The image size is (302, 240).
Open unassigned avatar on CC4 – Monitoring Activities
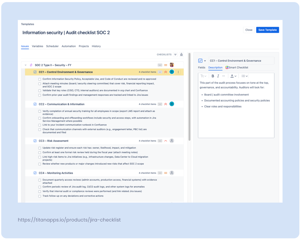click(x=172, y=173)
